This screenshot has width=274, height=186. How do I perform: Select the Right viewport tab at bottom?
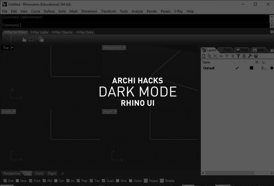[x=52, y=173]
